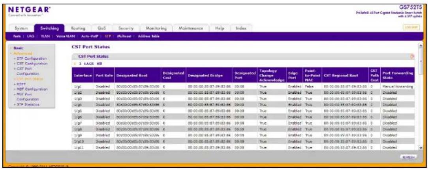This screenshot has height=169, width=428.
Task: Click the Port Role column header
Action: 104,75
